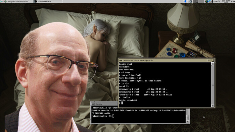The width and height of the screenshot is (235, 132).
Task: Click the colorful globe tray icon
Action: coord(207,1)
